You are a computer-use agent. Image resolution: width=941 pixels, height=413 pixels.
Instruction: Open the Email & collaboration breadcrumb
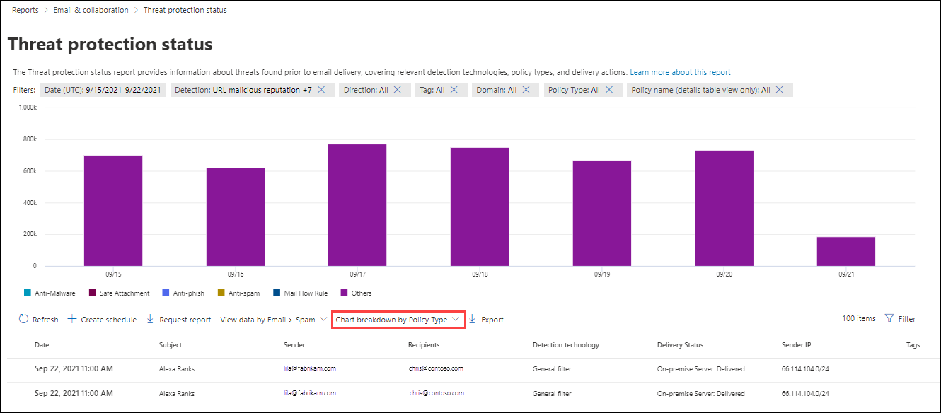(x=91, y=10)
